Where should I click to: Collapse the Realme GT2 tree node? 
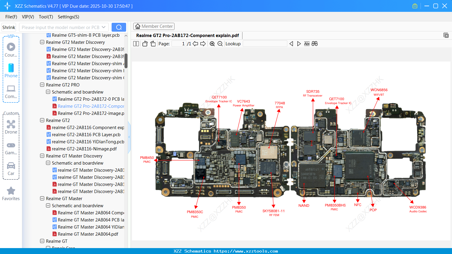point(42,120)
